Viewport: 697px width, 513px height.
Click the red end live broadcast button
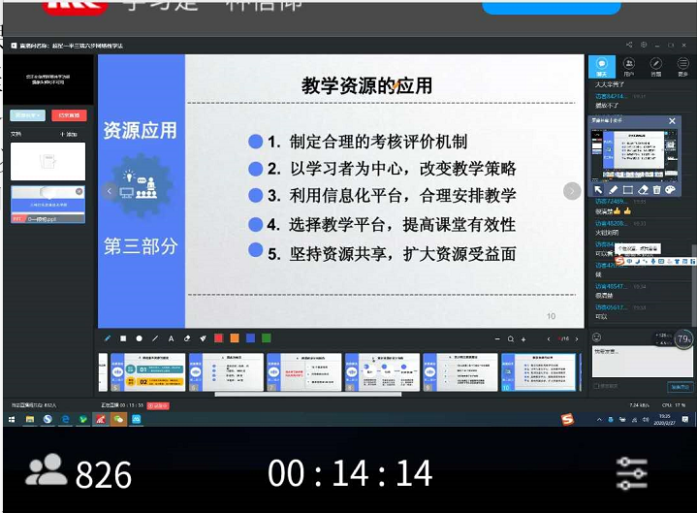[69, 115]
